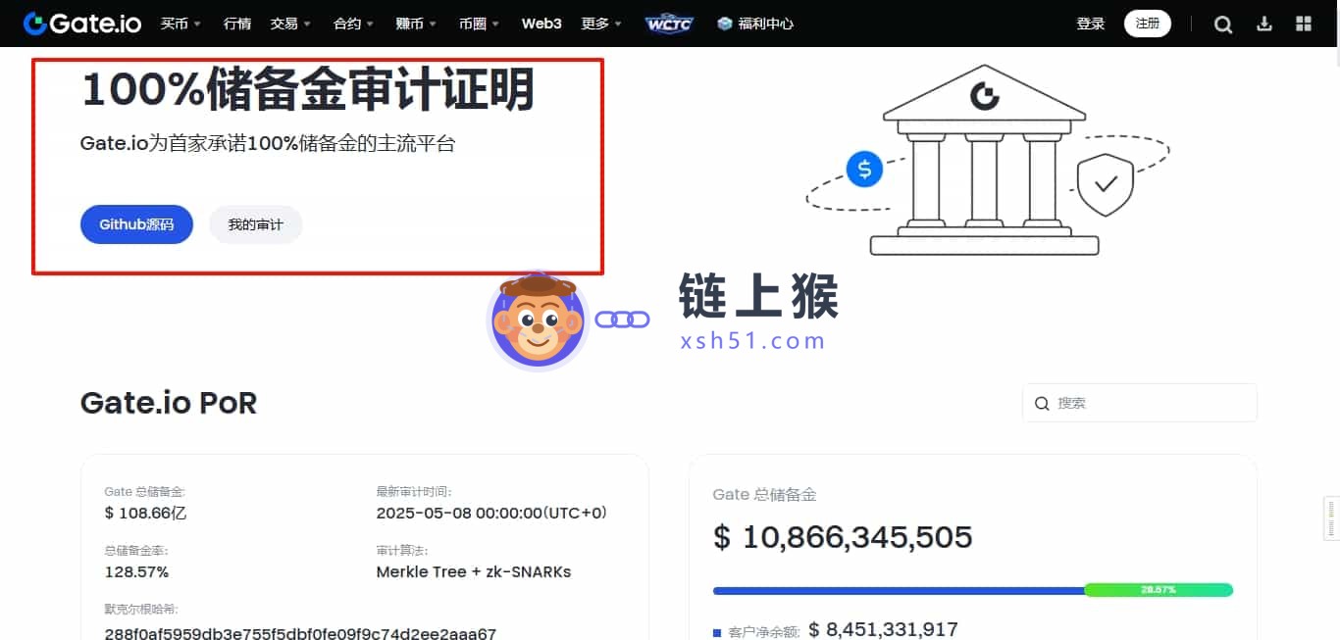Click the download app icon
Image resolution: width=1340 pixels, height=640 pixels.
pyautogui.click(x=1264, y=24)
